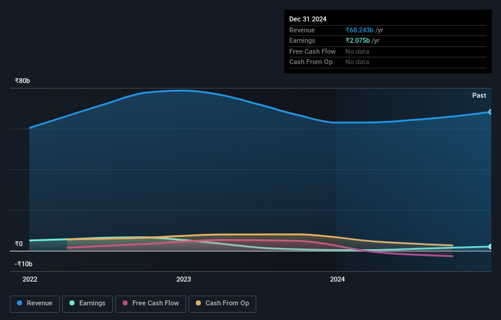Click 'No data' beside Free Cash Flow

(357, 51)
